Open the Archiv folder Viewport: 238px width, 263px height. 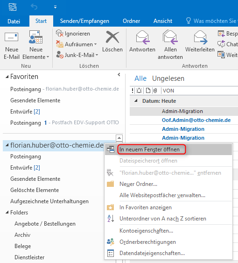[22, 235]
